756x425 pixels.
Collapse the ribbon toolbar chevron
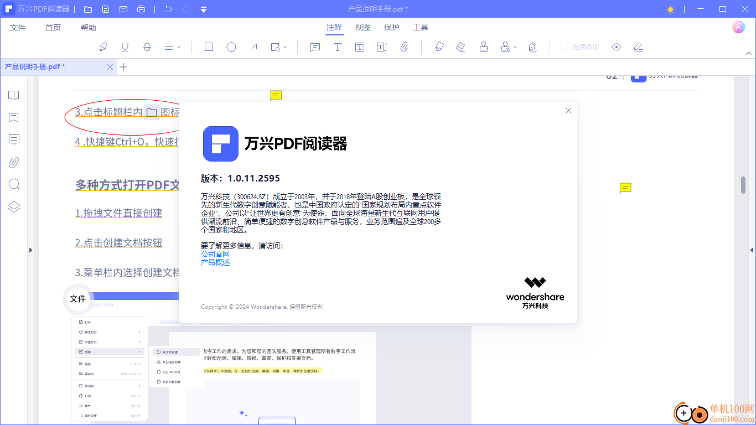tap(749, 53)
